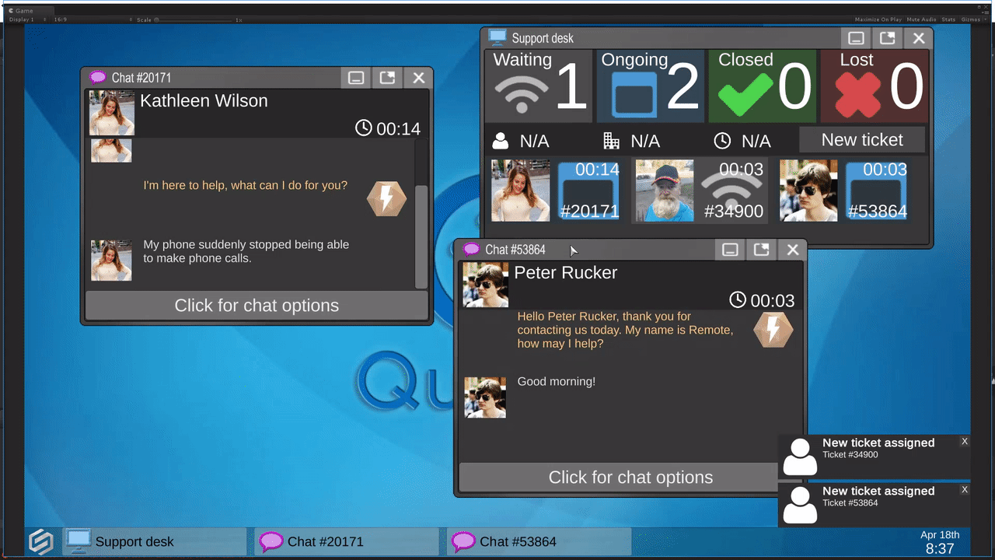This screenshot has width=995, height=560.
Task: Expand the Gizmos dropdown
Action: click(972, 19)
